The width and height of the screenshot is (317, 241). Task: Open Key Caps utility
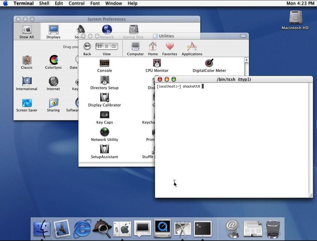pyautogui.click(x=105, y=117)
